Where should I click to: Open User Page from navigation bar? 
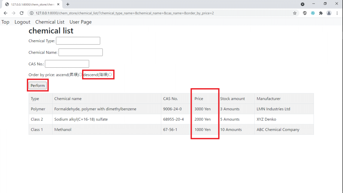coord(80,22)
